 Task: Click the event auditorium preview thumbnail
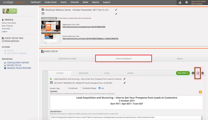pos(51,38)
